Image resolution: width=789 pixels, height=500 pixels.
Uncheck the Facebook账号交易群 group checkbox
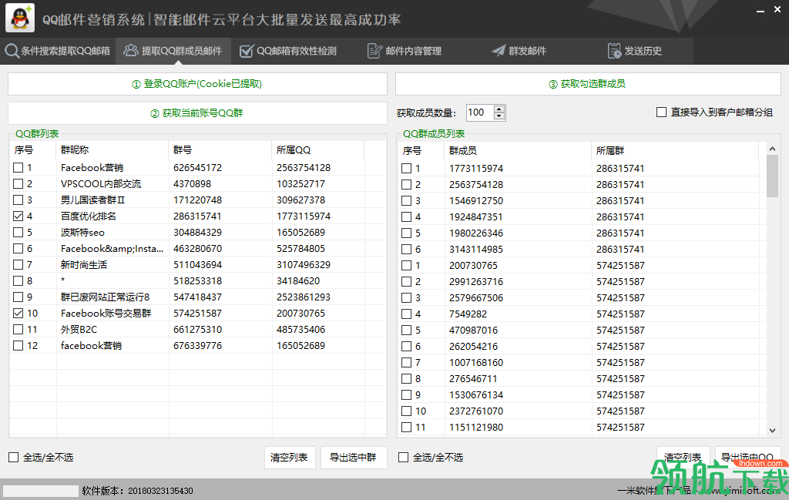point(18,313)
